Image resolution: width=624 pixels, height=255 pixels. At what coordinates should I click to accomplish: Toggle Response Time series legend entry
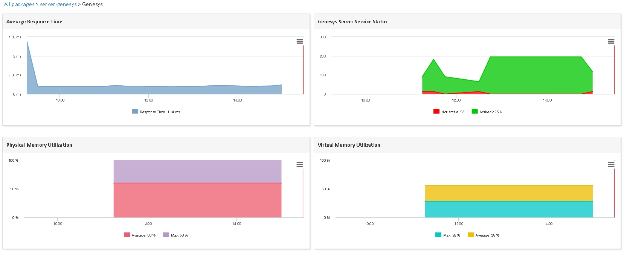156,112
